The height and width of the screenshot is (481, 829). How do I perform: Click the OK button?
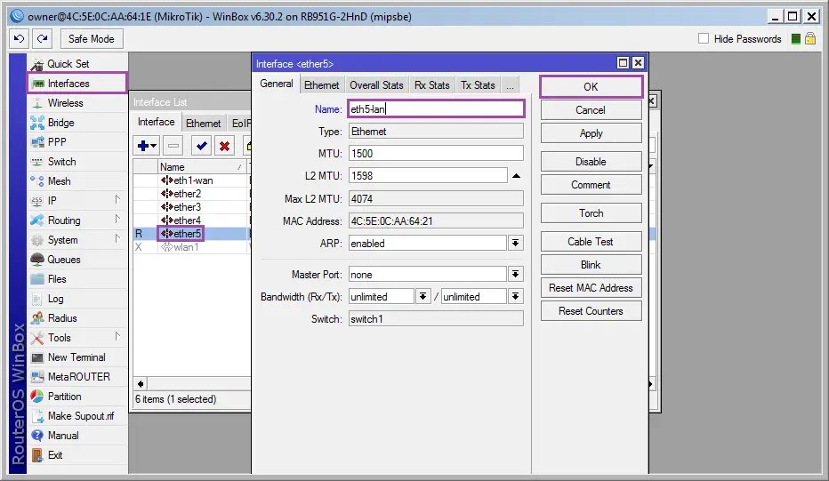592,86
